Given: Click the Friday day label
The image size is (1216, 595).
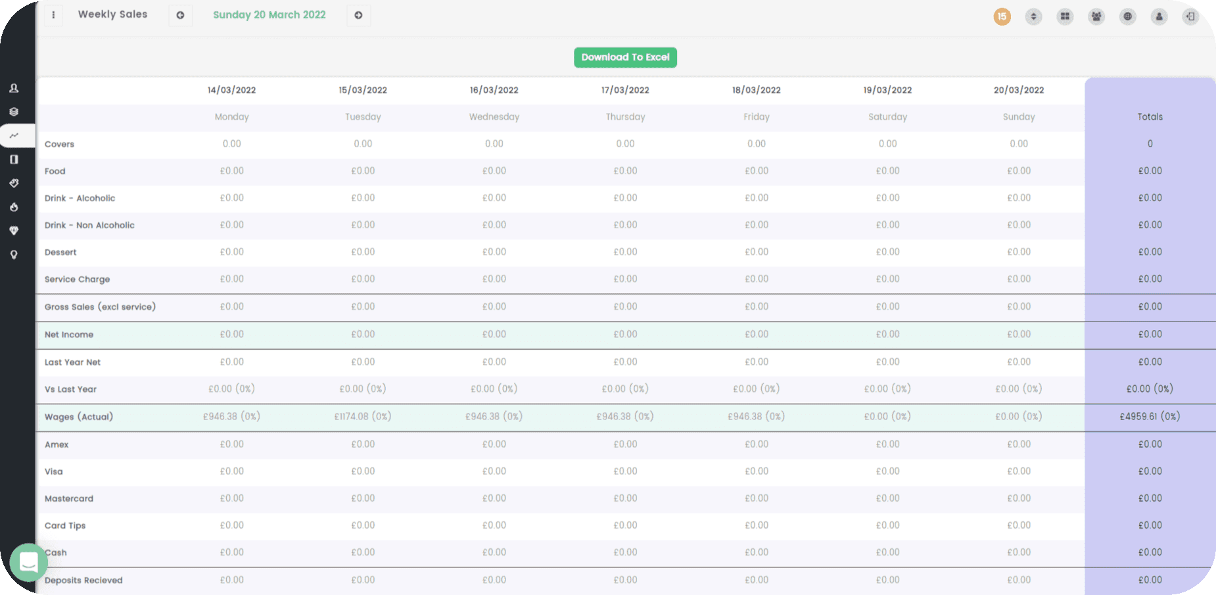Looking at the screenshot, I should [757, 117].
